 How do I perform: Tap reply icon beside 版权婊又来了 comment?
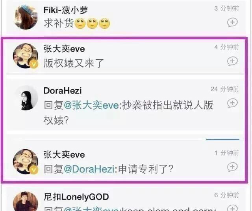click(232, 61)
